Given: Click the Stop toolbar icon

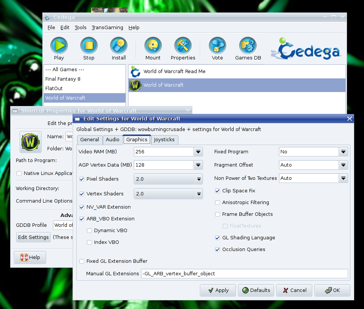Looking at the screenshot, I should click(89, 45).
